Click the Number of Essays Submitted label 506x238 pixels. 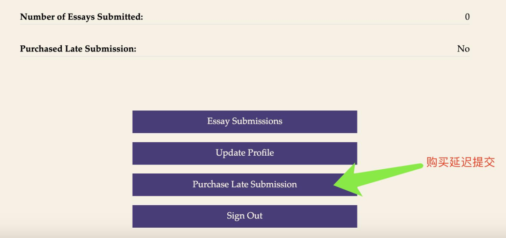[82, 17]
